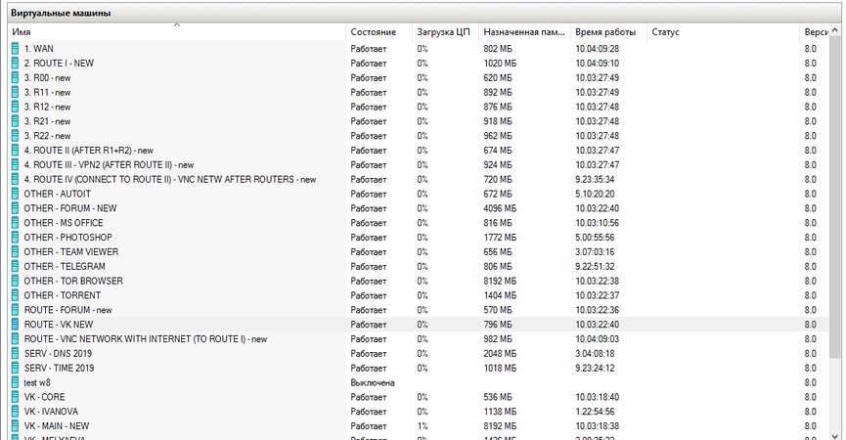Sort by the Загрузка ЦП column header
This screenshot has height=440, width=846.
coord(443,32)
